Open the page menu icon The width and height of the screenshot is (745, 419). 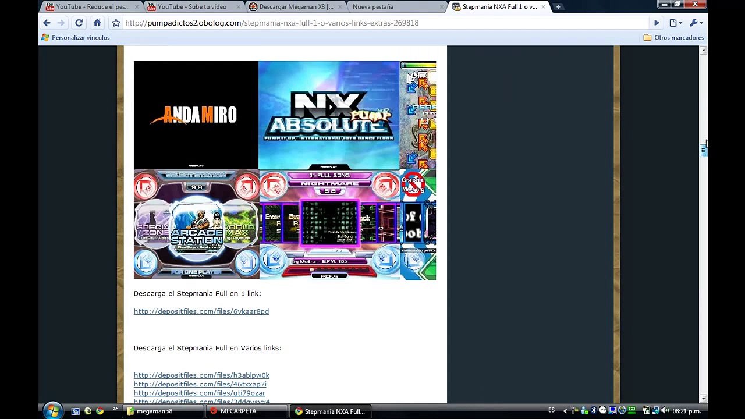point(675,23)
